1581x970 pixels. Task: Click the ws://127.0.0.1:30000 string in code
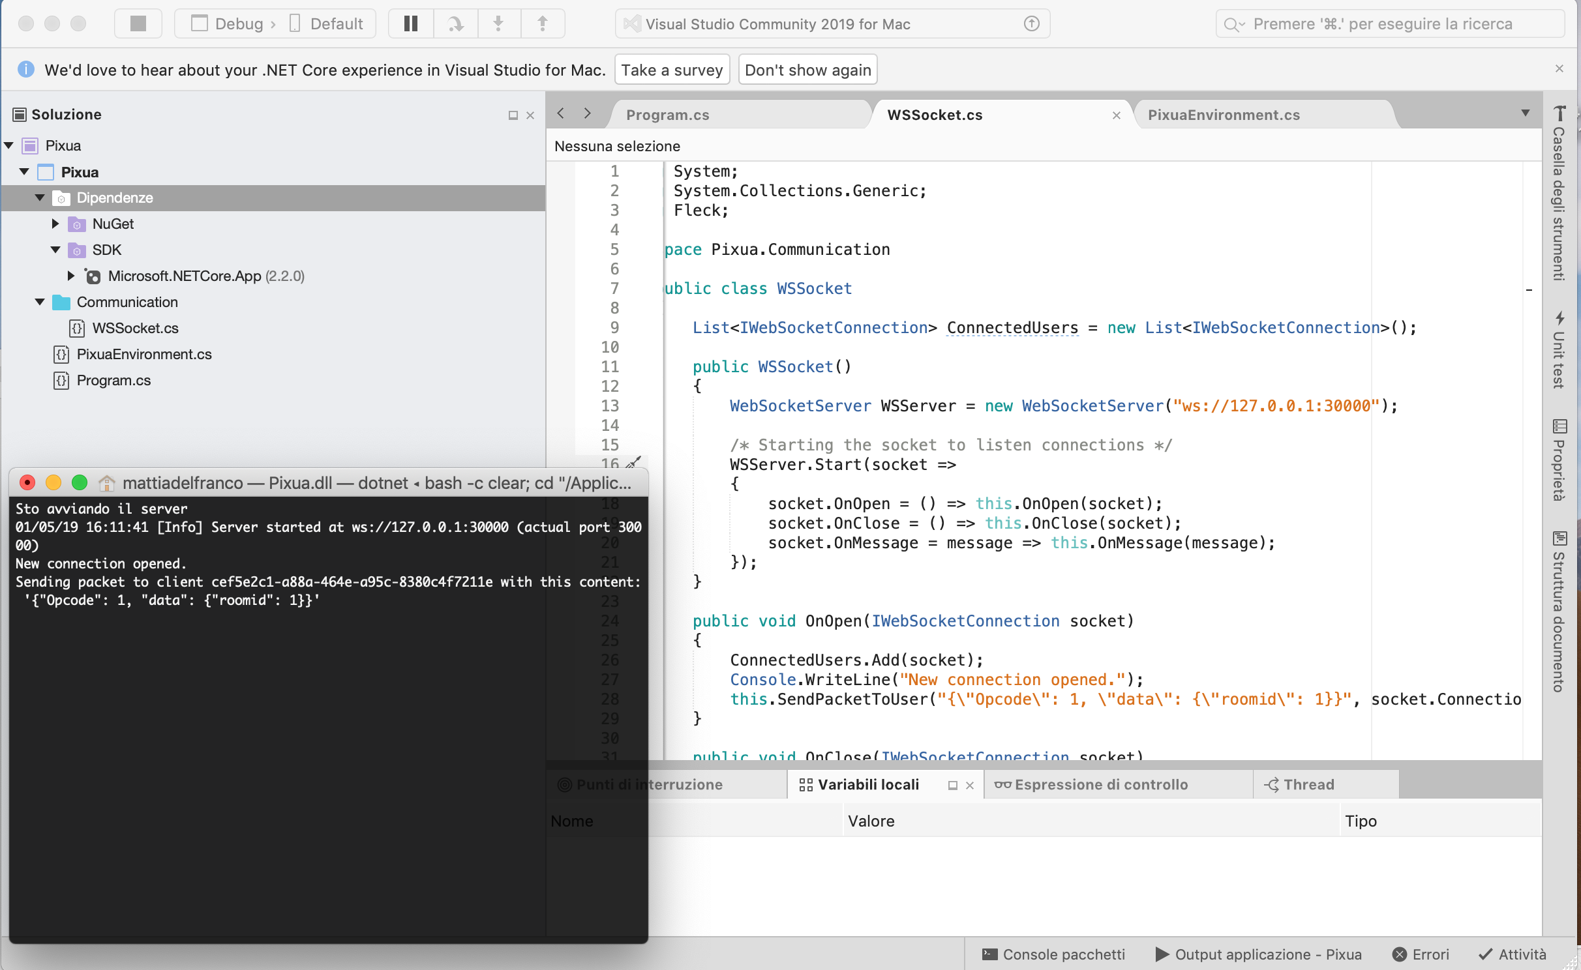point(1276,406)
